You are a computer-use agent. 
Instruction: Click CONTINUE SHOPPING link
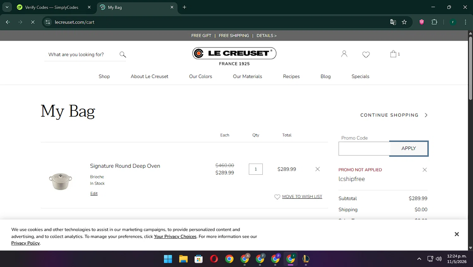[389, 115]
